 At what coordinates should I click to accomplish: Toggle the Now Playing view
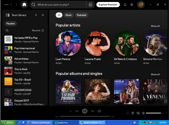coord(127,113)
